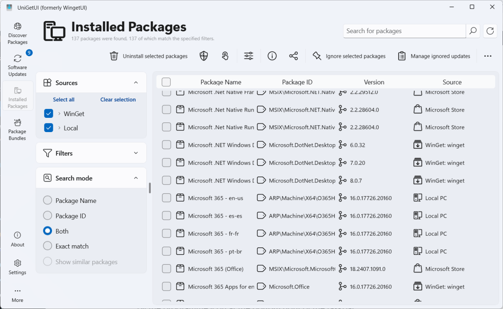Screen dimensions: 503x309
Task: Sort by Source column
Action: [x=452, y=82]
